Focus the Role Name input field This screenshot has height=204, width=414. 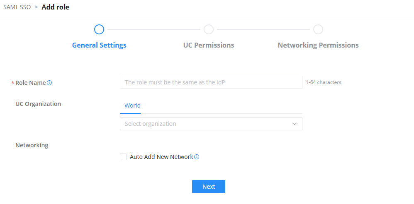(211, 82)
